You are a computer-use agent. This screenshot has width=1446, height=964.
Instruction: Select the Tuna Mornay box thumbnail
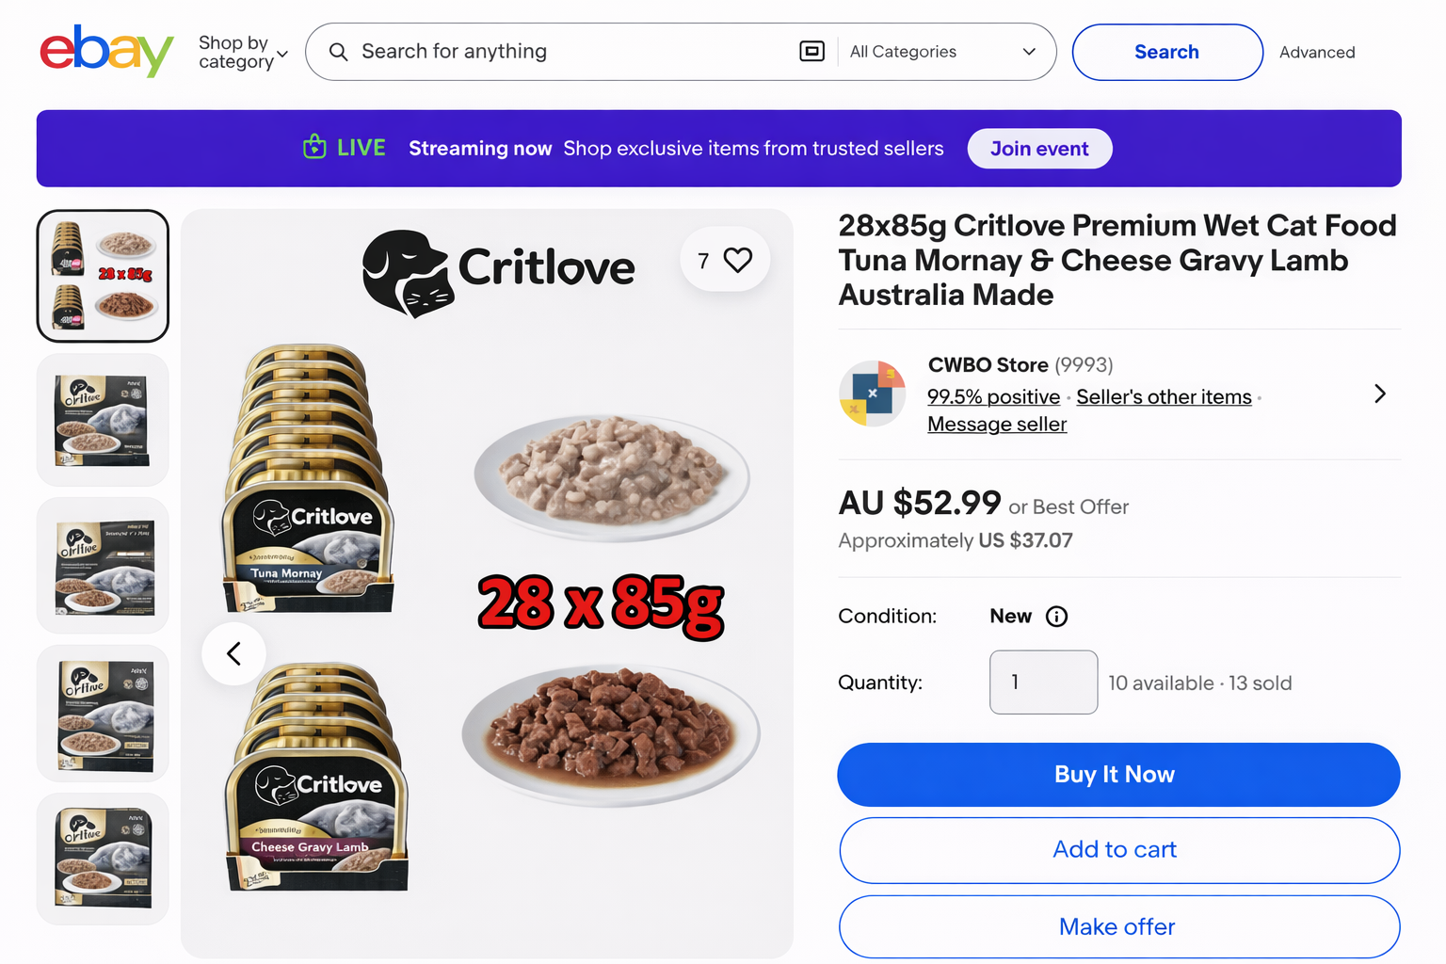(x=102, y=419)
